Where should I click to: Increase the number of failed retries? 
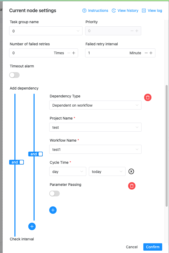(74, 53)
